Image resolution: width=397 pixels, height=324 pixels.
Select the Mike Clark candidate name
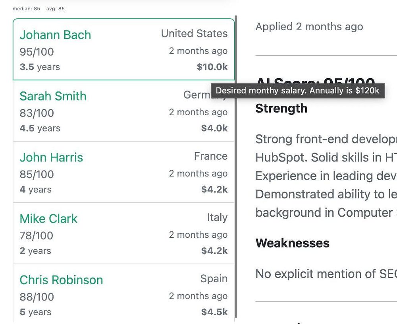(48, 219)
